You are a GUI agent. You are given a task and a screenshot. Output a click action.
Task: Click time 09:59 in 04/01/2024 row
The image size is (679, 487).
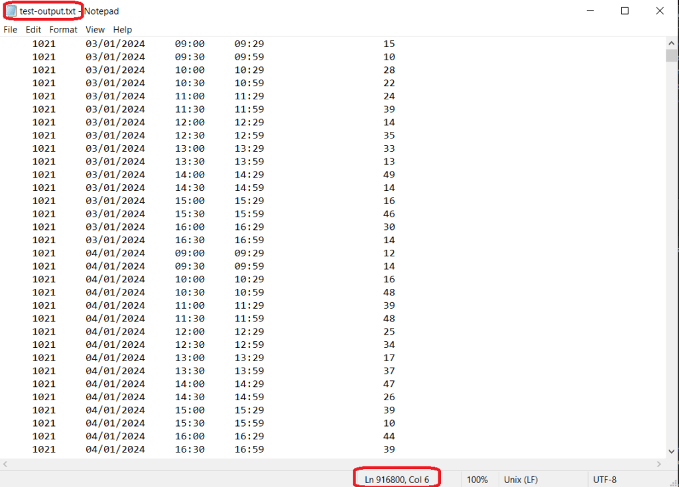[249, 266]
